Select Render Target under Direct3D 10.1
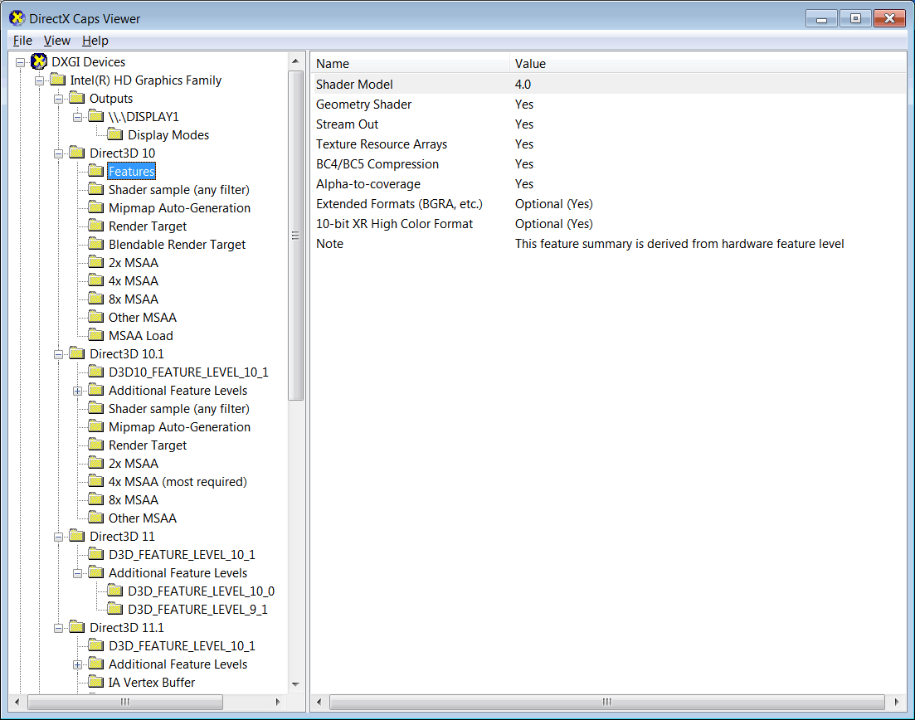This screenshot has height=720, width=915. pos(147,445)
